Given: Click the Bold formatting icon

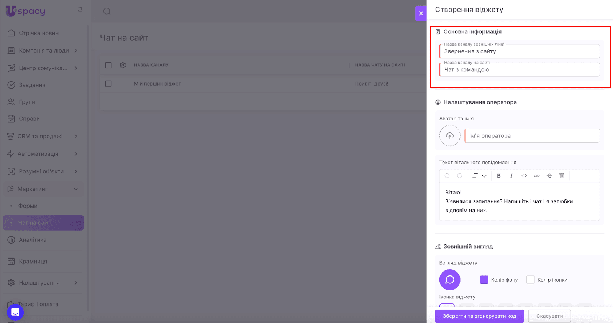Looking at the screenshot, I should pos(498,176).
